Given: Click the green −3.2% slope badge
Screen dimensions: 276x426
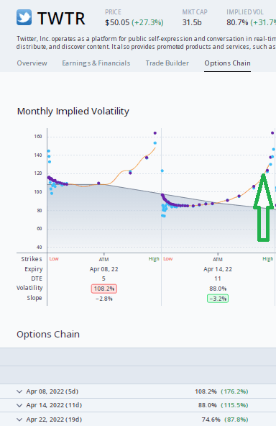Looking at the screenshot, I should (x=218, y=299).
